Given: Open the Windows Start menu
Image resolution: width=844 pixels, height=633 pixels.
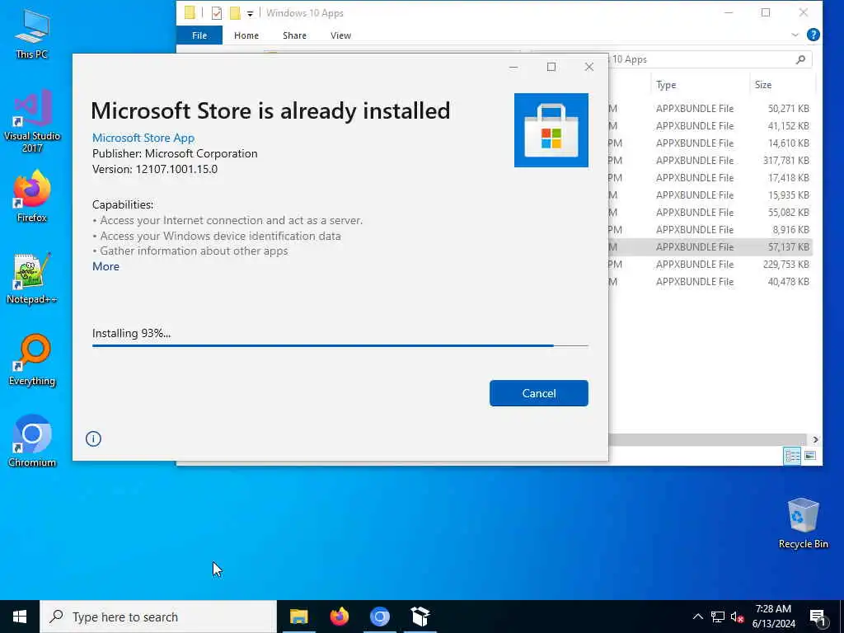Looking at the screenshot, I should (20, 617).
